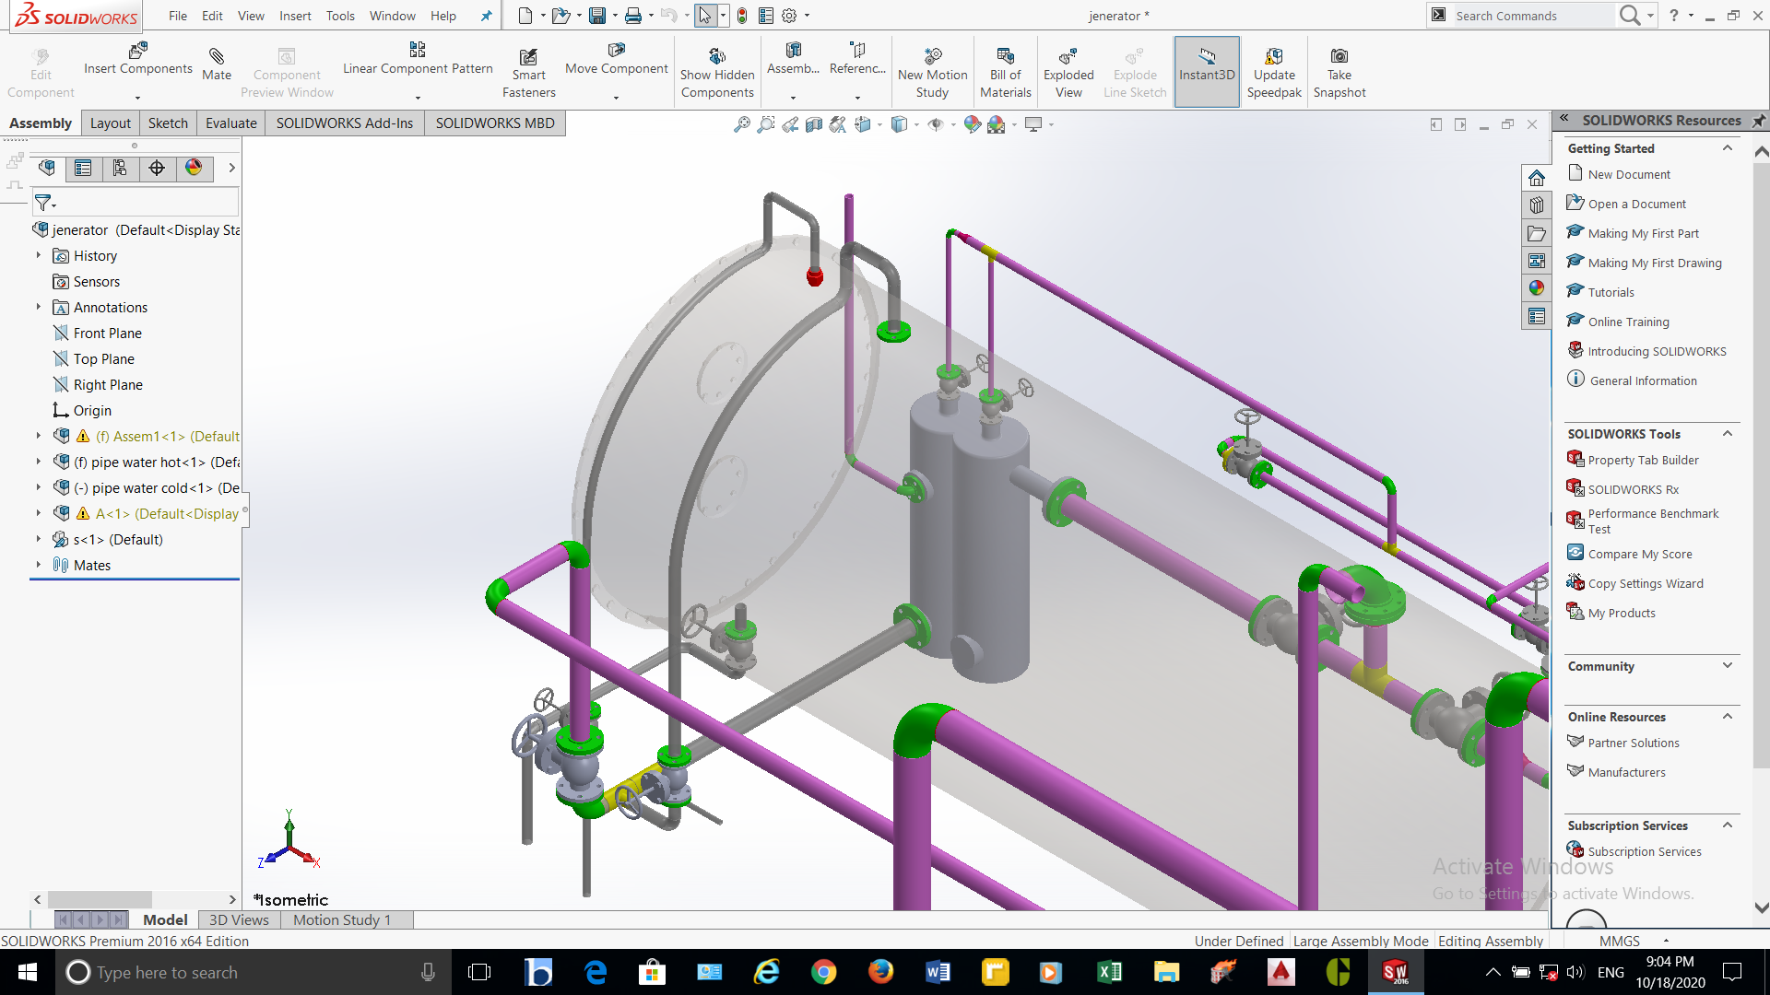The width and height of the screenshot is (1770, 995).
Task: Click the Search Commands field
Action: pyautogui.click(x=1530, y=16)
